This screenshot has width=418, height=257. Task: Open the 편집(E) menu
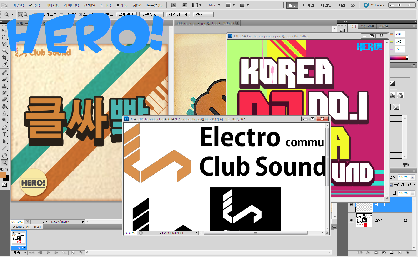(34, 5)
